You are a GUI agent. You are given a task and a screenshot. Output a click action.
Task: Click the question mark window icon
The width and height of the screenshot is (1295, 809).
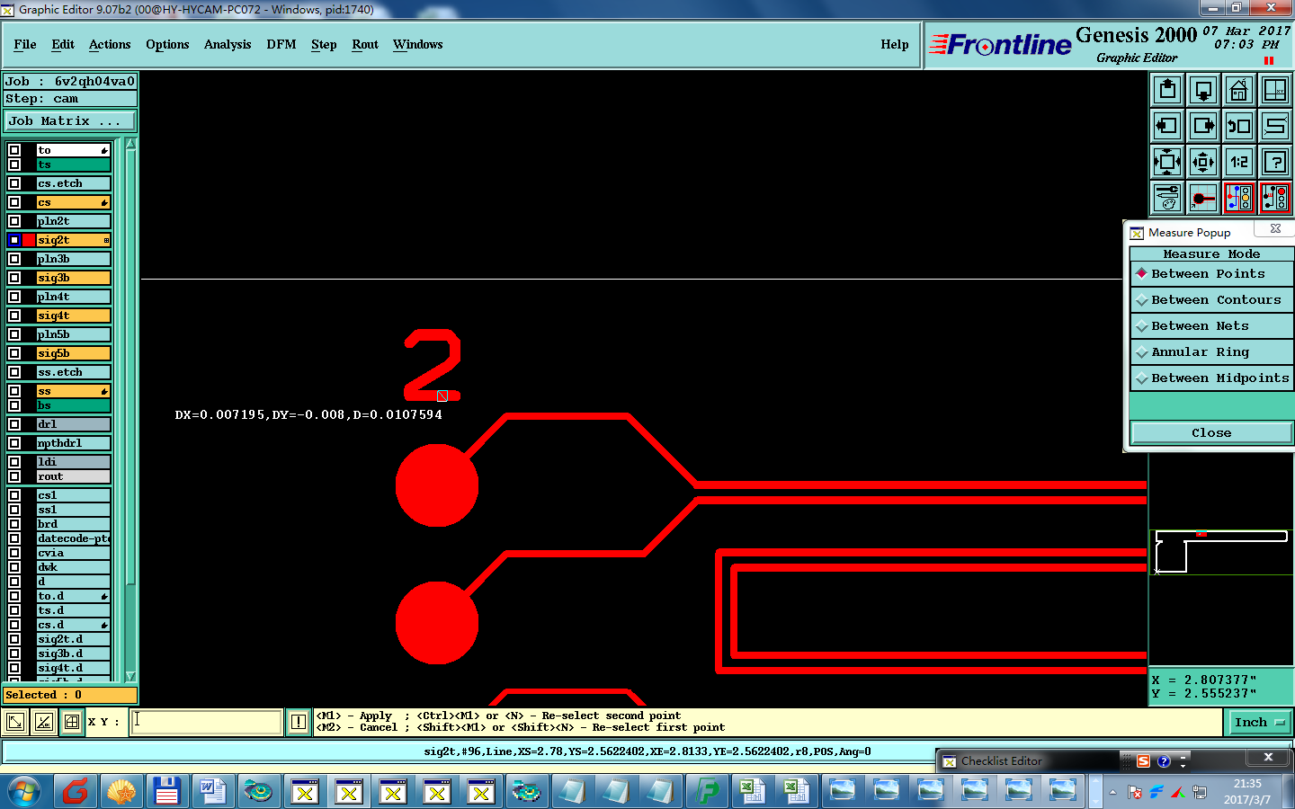1275,162
